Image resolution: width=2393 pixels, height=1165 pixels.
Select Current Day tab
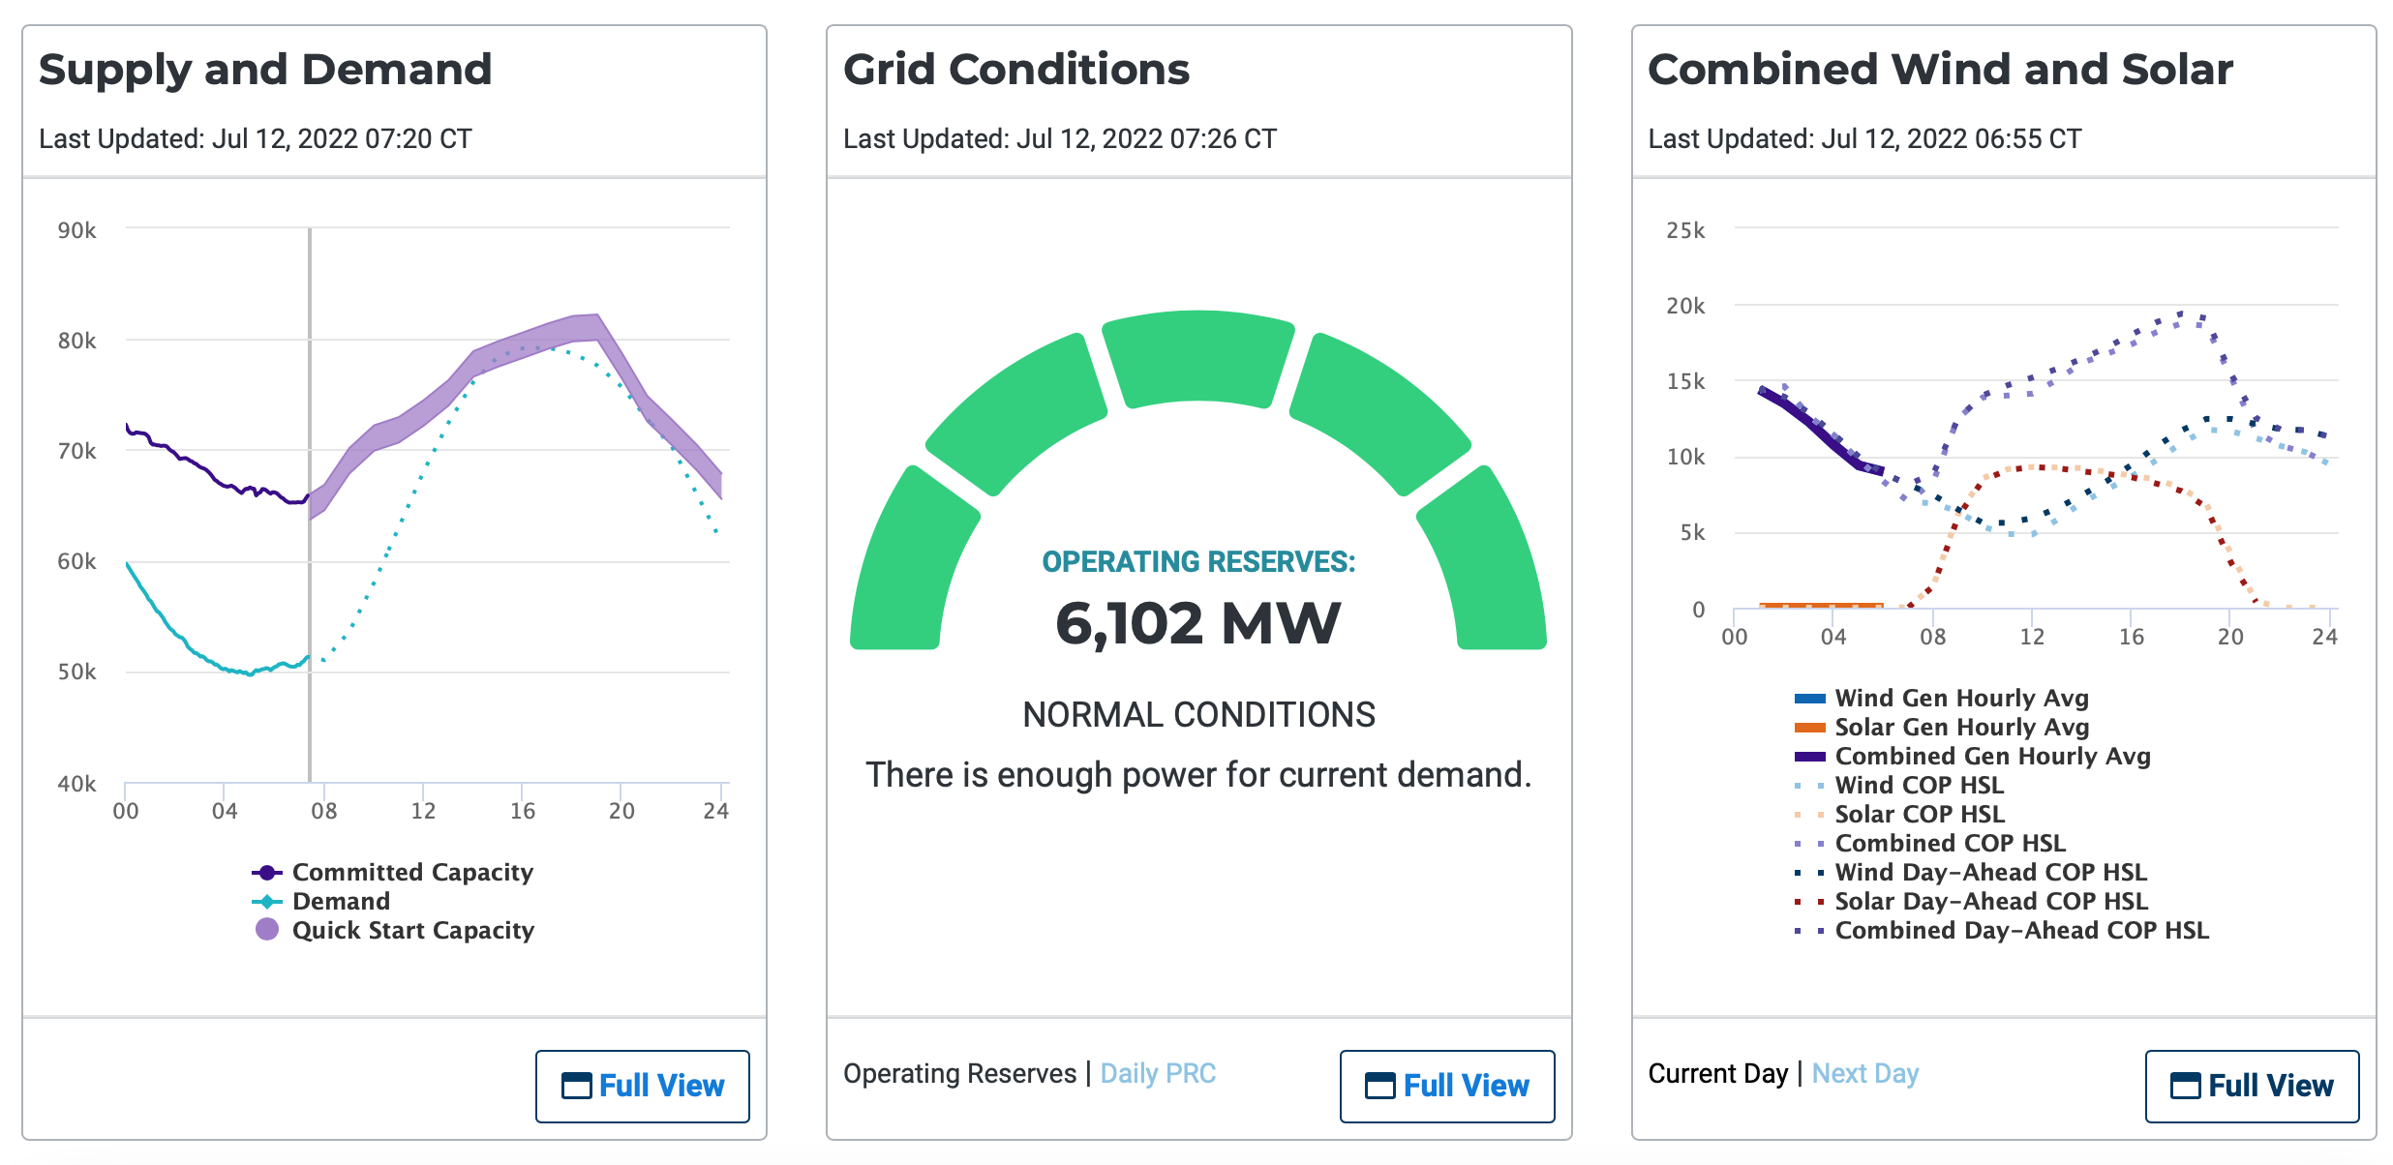click(1717, 1074)
